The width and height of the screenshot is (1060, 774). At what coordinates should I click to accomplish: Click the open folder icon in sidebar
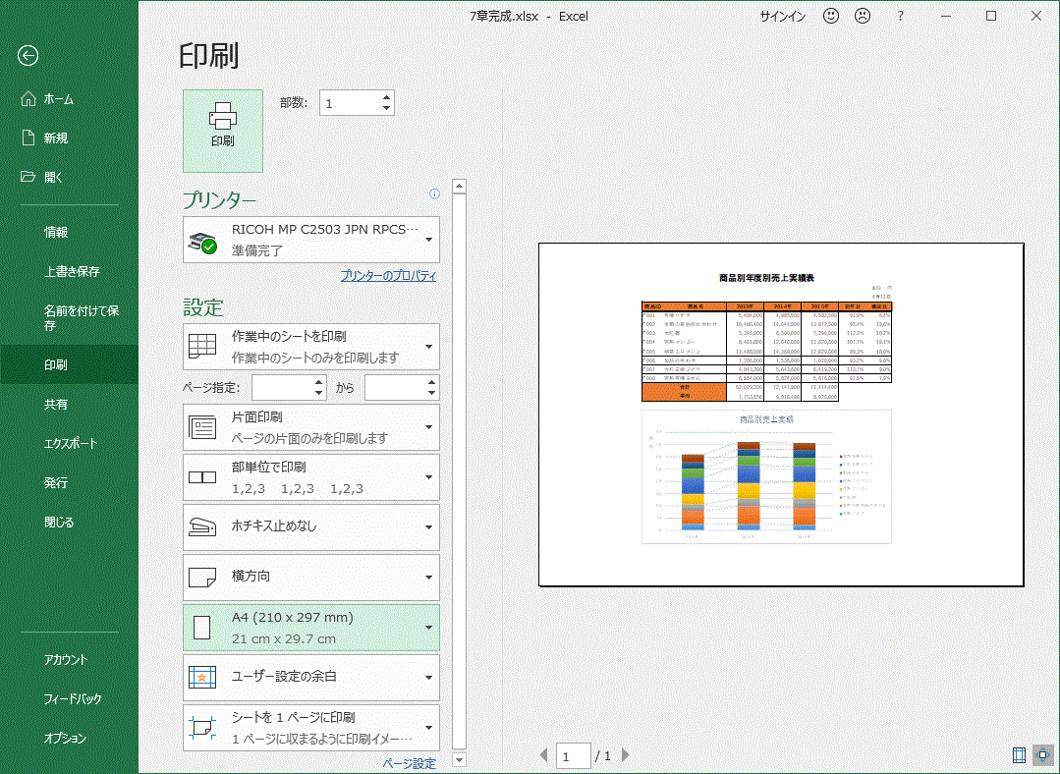tap(28, 177)
